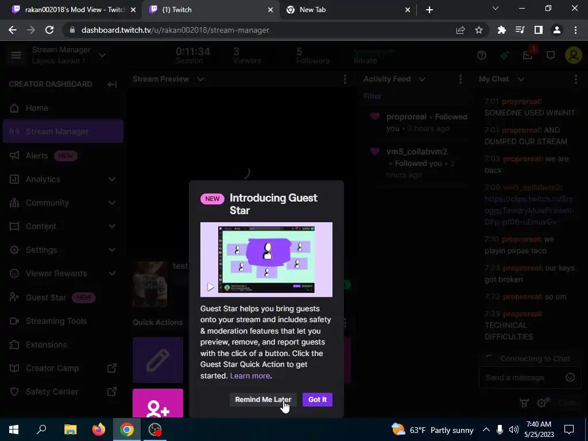588x441 pixels.
Task: Open Stream Preview panel options menu
Action: [345, 79]
